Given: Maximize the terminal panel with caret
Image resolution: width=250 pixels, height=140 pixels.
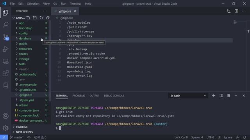Looking at the screenshot, I should click(x=236, y=96).
